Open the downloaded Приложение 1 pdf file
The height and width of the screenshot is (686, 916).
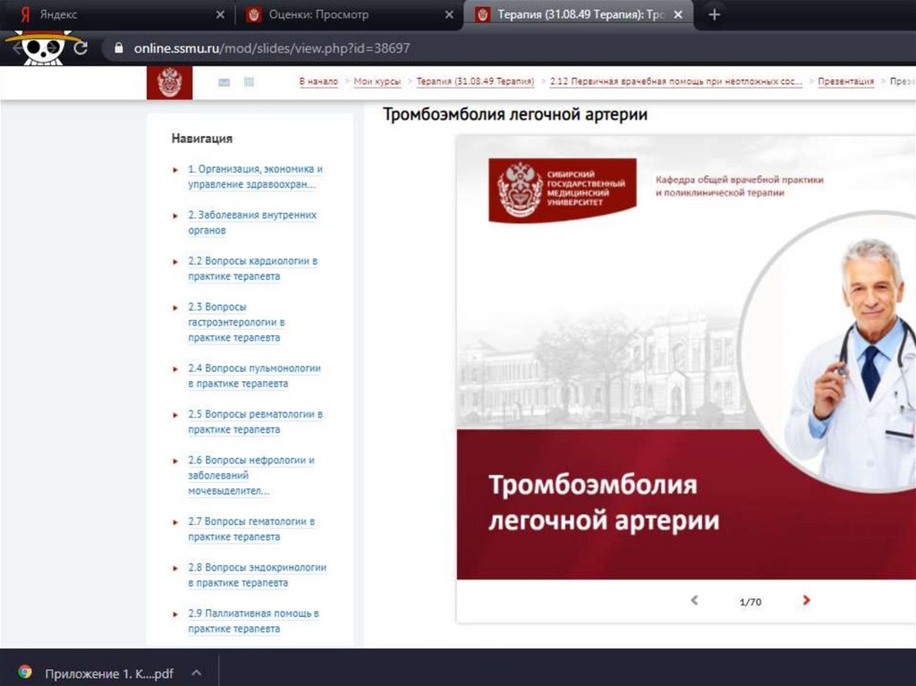pos(108,673)
